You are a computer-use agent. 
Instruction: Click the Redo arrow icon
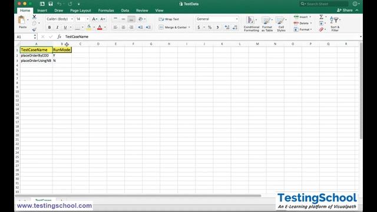pos(70,4)
